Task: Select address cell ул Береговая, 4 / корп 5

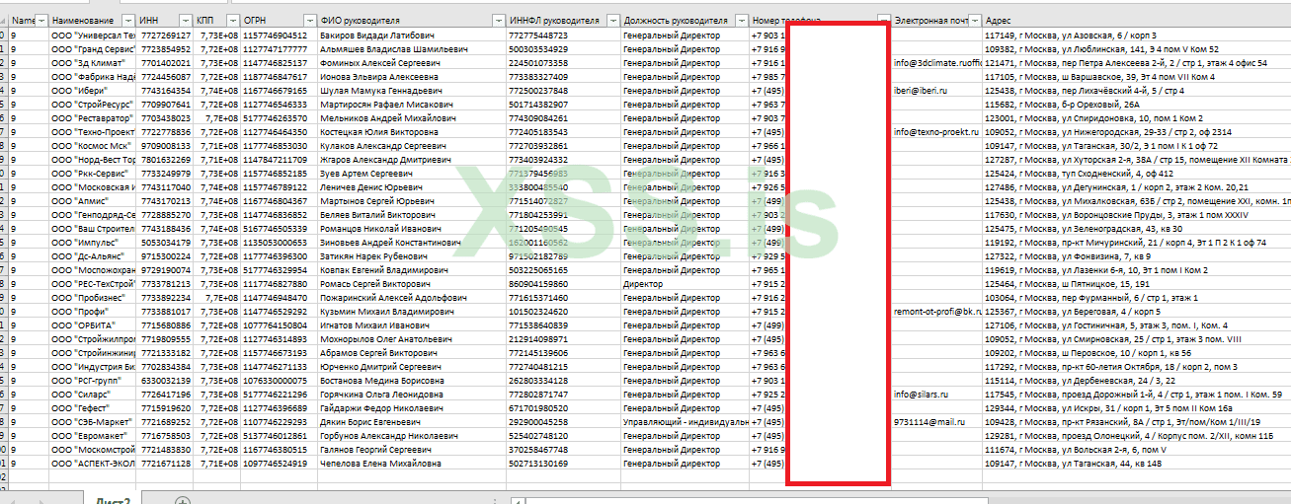Action: pos(1137,311)
